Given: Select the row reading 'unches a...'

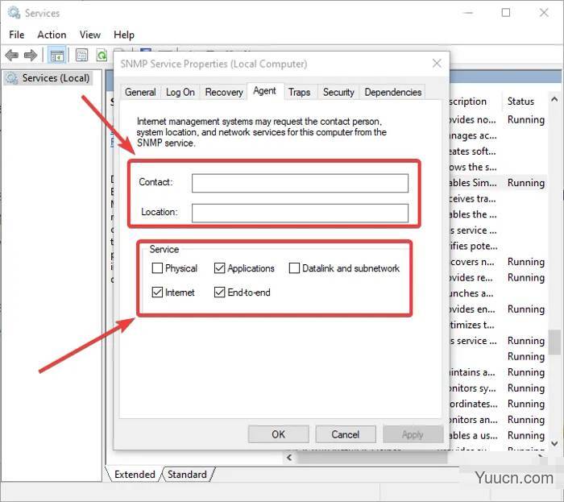Looking at the screenshot, I should tap(498, 293).
